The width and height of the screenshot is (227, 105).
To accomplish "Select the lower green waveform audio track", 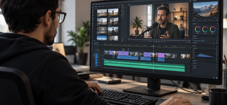I will [x=144, y=67].
